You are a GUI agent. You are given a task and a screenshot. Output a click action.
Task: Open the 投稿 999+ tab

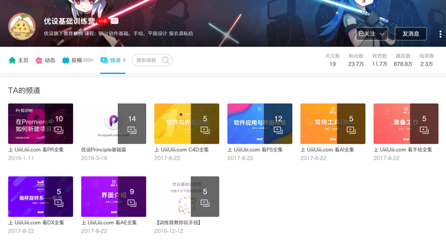(78, 60)
